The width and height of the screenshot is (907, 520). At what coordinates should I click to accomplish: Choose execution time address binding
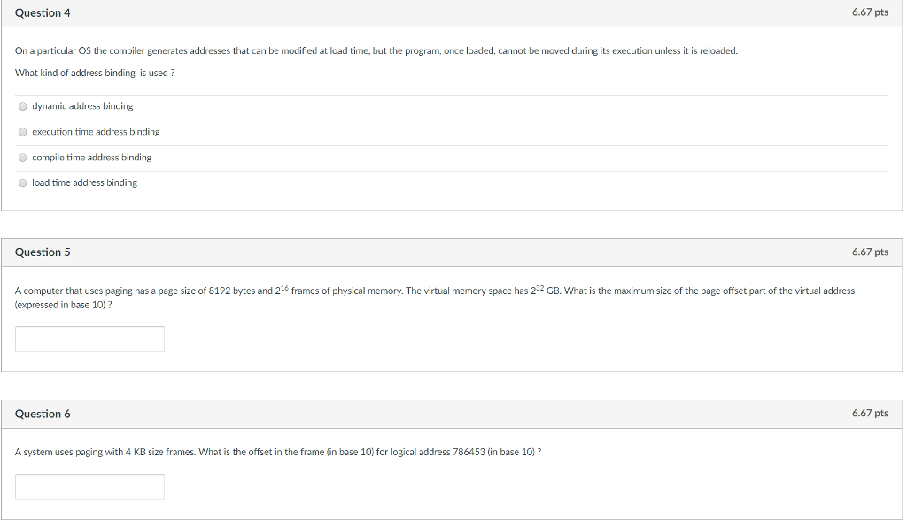(22, 132)
